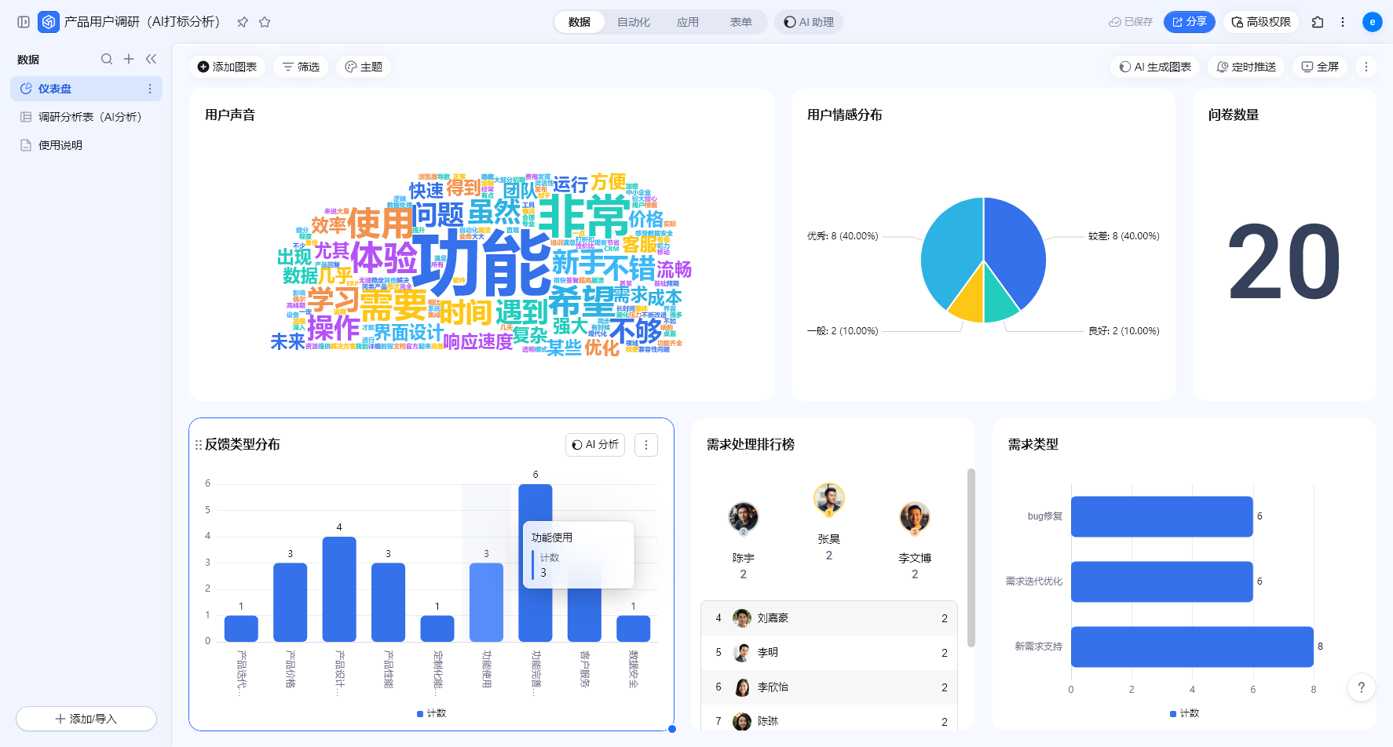1393x747 pixels.
Task: Switch to the 自动化 tab
Action: pyautogui.click(x=633, y=22)
